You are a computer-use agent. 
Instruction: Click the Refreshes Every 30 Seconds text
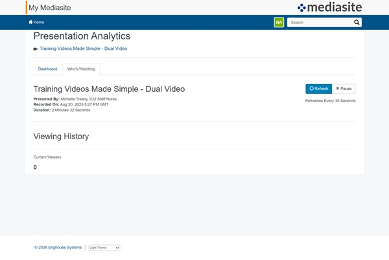pyautogui.click(x=330, y=101)
